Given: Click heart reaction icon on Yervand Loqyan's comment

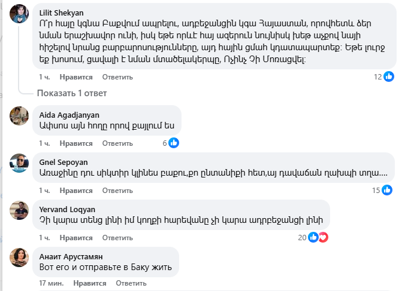Looking at the screenshot, I should tap(324, 237).
